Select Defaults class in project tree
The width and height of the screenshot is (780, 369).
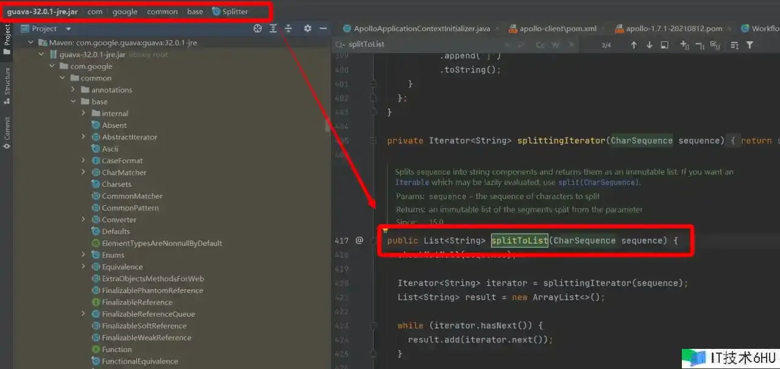click(116, 231)
